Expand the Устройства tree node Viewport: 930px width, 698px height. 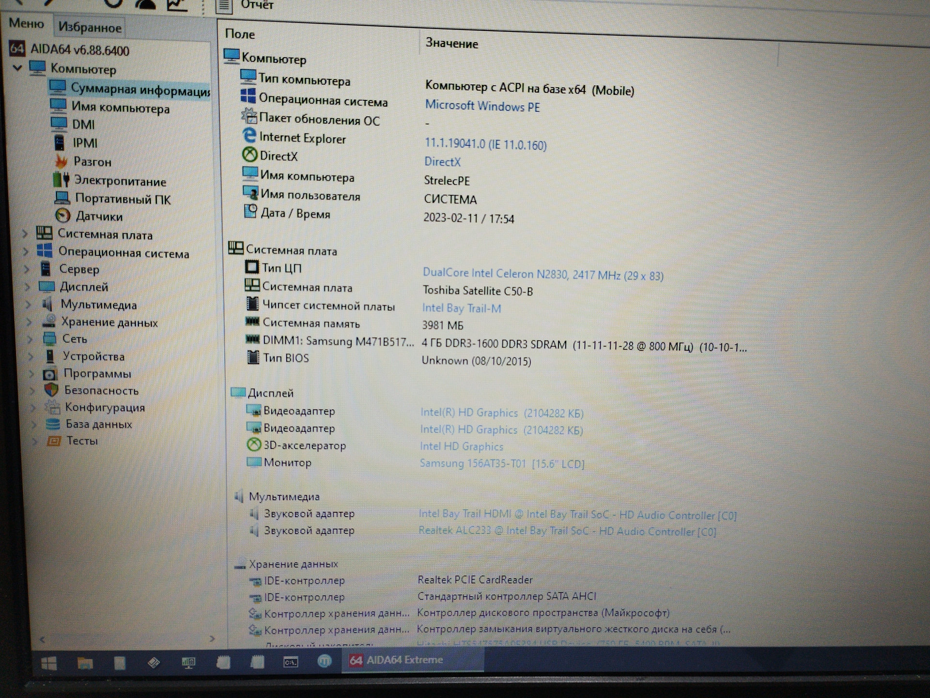tap(31, 356)
